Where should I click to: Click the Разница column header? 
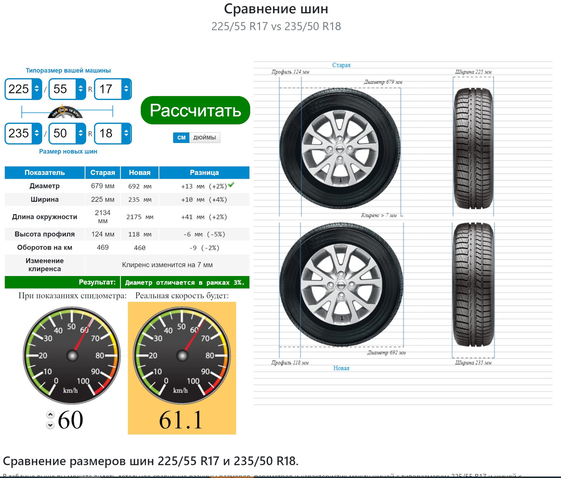(x=204, y=173)
